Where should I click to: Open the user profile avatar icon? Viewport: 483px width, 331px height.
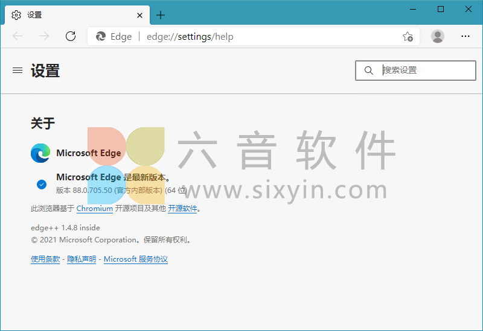click(x=438, y=36)
